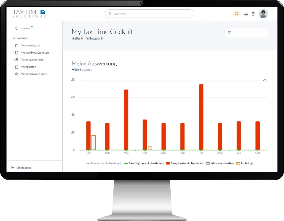Click the Hallo Hilfe Support! greeting
The image size is (284, 221).
87,38
